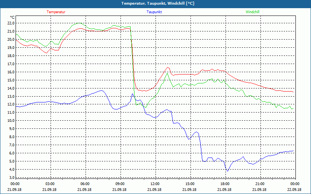
Task: Click the '20,0' y-axis value
Action: [11, 40]
